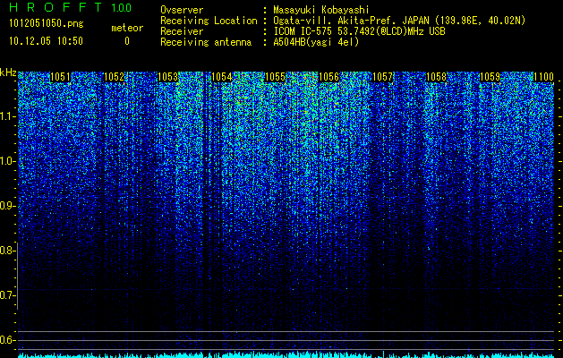Click the cyan signal level strip at bottom
This screenshot has height=358, width=563.
click(286, 354)
